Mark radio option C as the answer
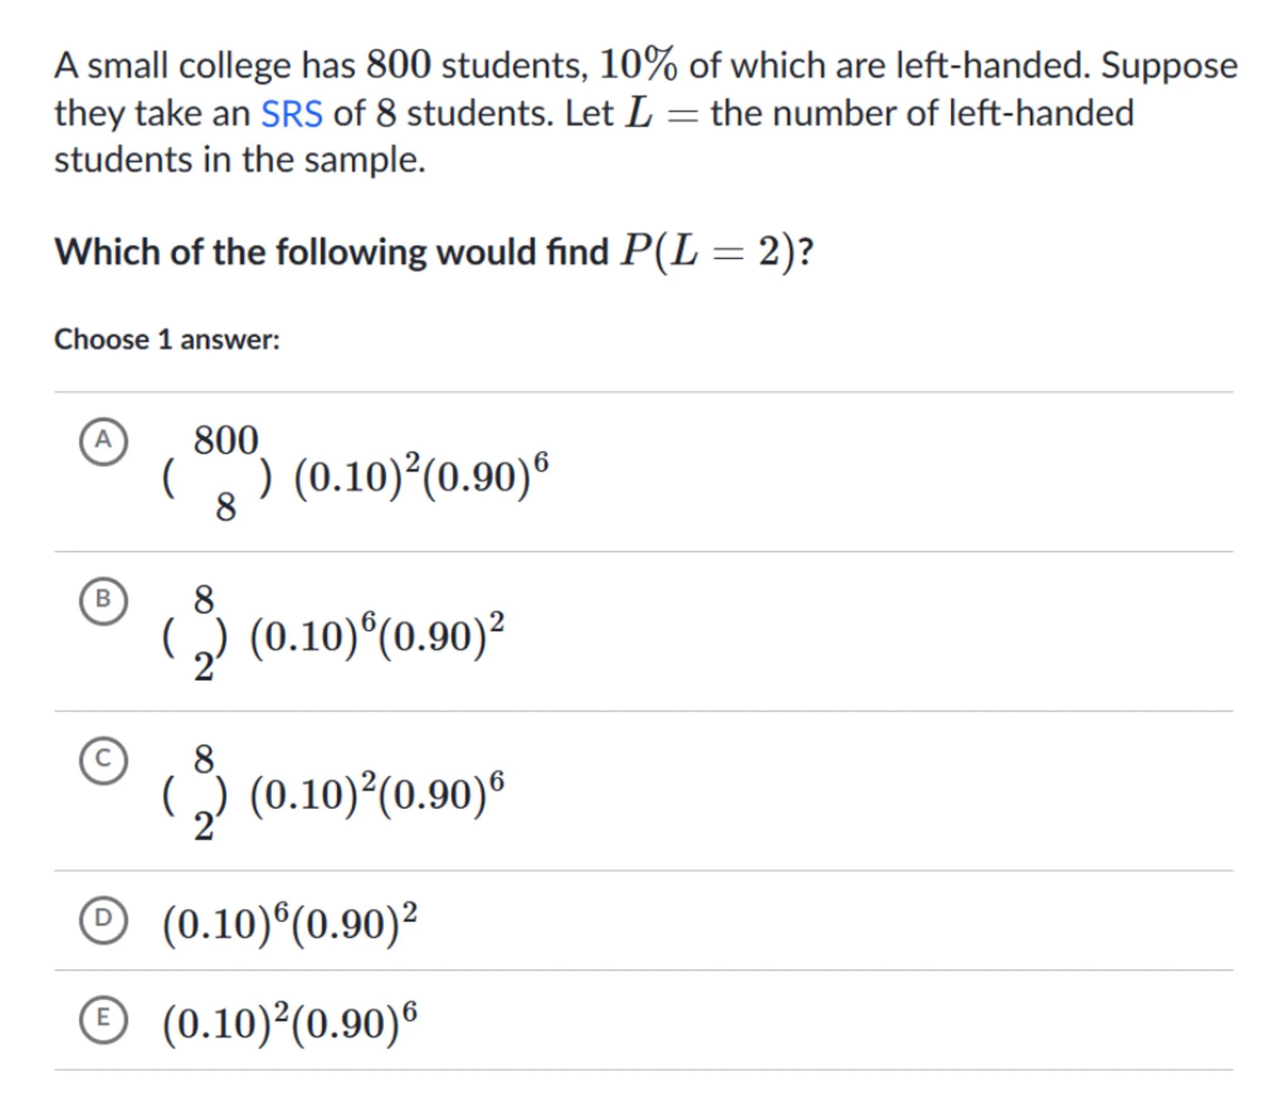The image size is (1288, 1100). (104, 760)
